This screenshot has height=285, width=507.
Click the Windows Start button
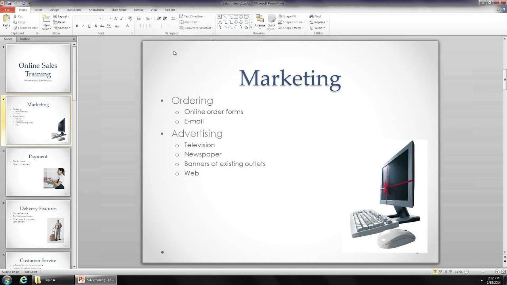[x=7, y=280]
